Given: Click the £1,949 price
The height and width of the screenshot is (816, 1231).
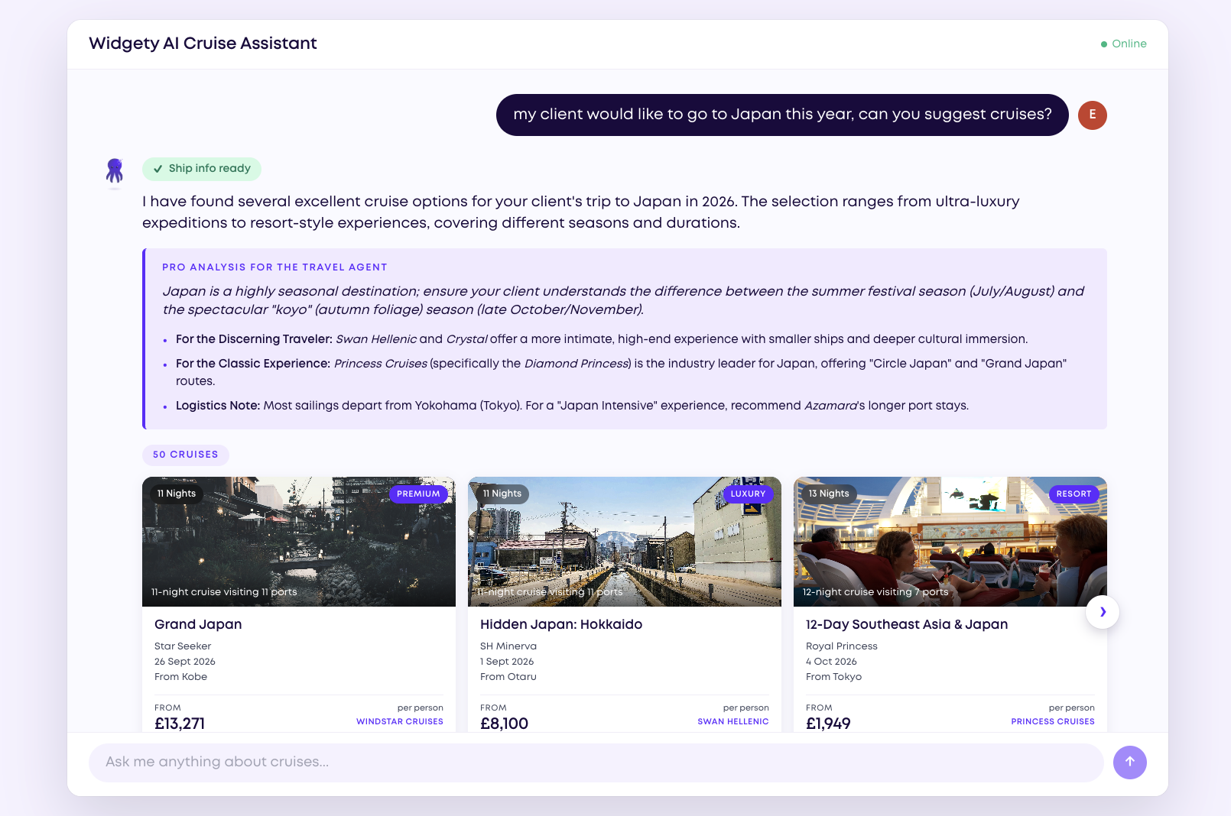Looking at the screenshot, I should 828,724.
